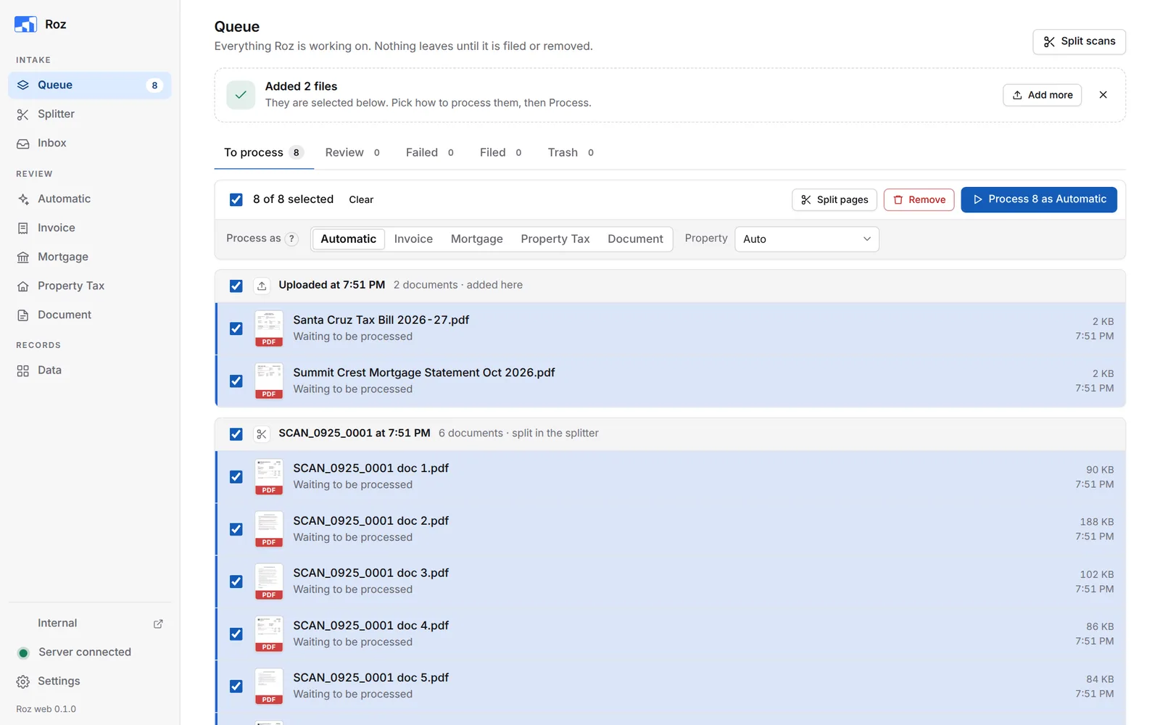
Task: Open the Queue sidebar item
Action: click(x=89, y=85)
